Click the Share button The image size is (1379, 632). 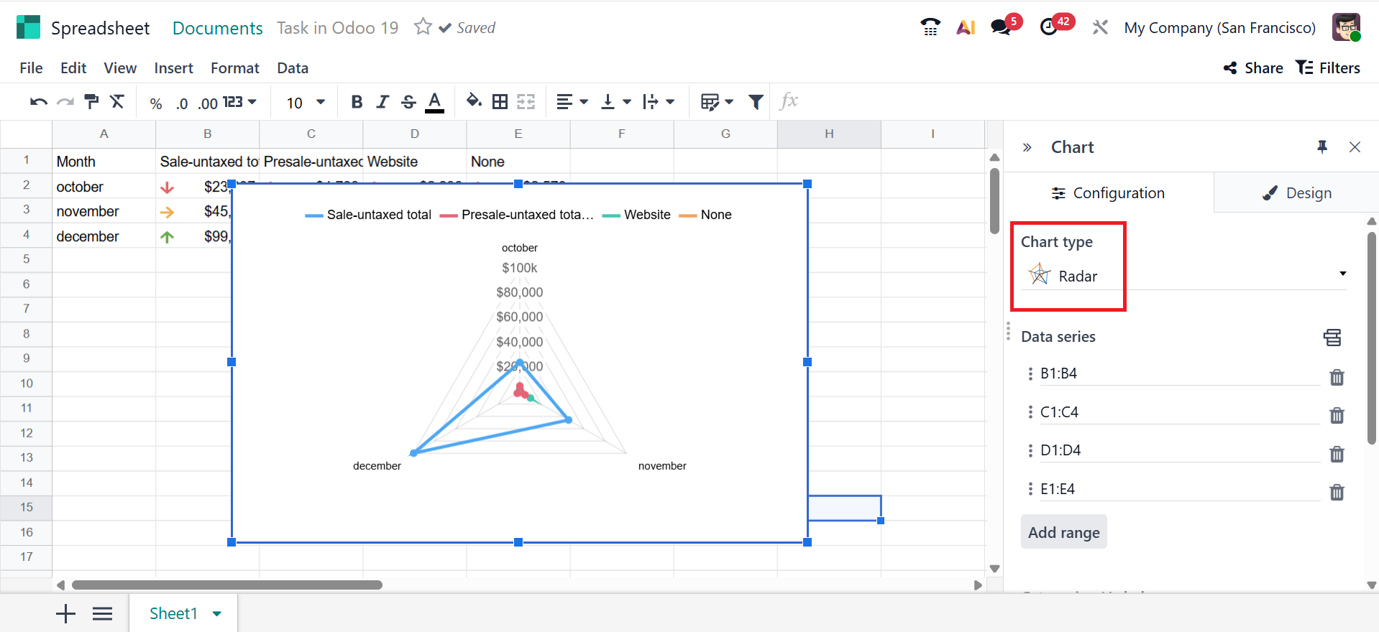[1253, 68]
